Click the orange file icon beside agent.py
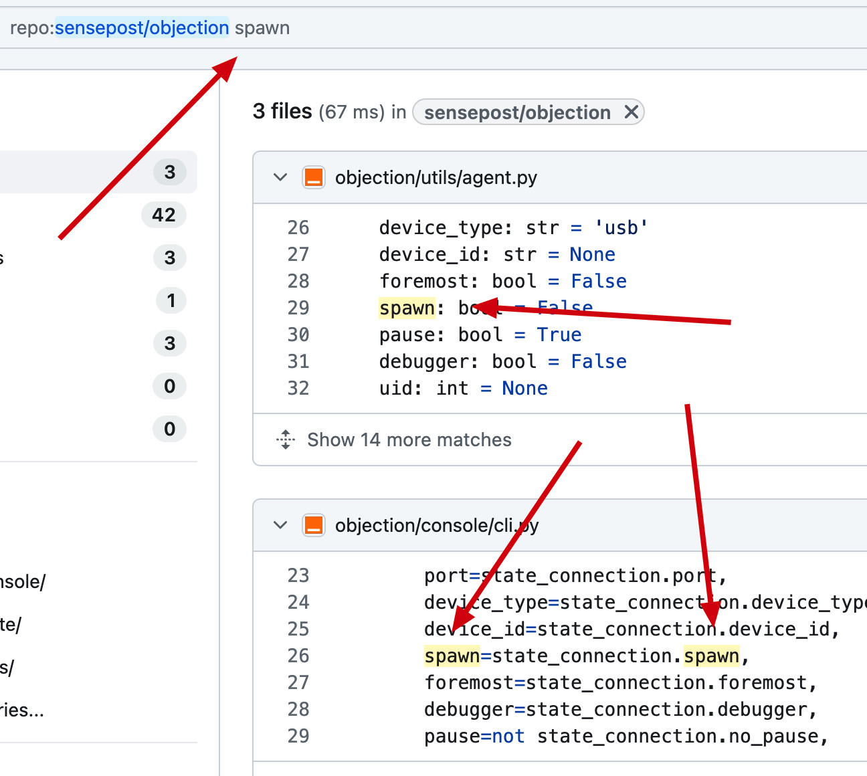This screenshot has width=867, height=776. tap(313, 178)
